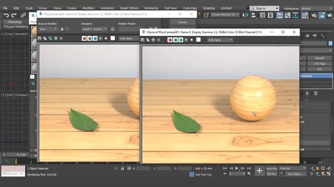Copy image in the PhysCamera001 render window

coord(45,38)
